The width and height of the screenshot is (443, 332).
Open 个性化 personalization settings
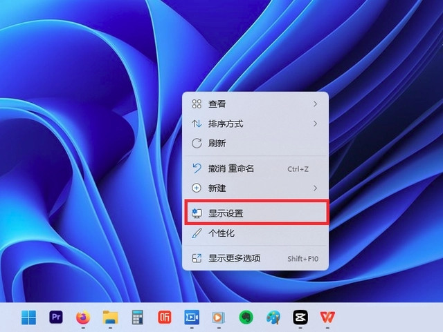(x=255, y=233)
